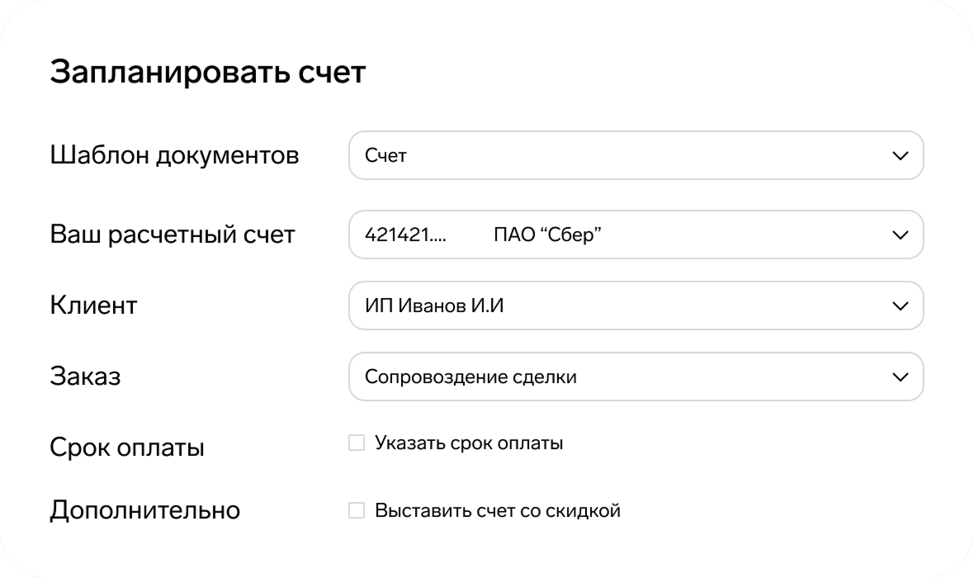Click the chevron icon next to "ПАО Сбер"
The image size is (974, 578).
click(900, 235)
